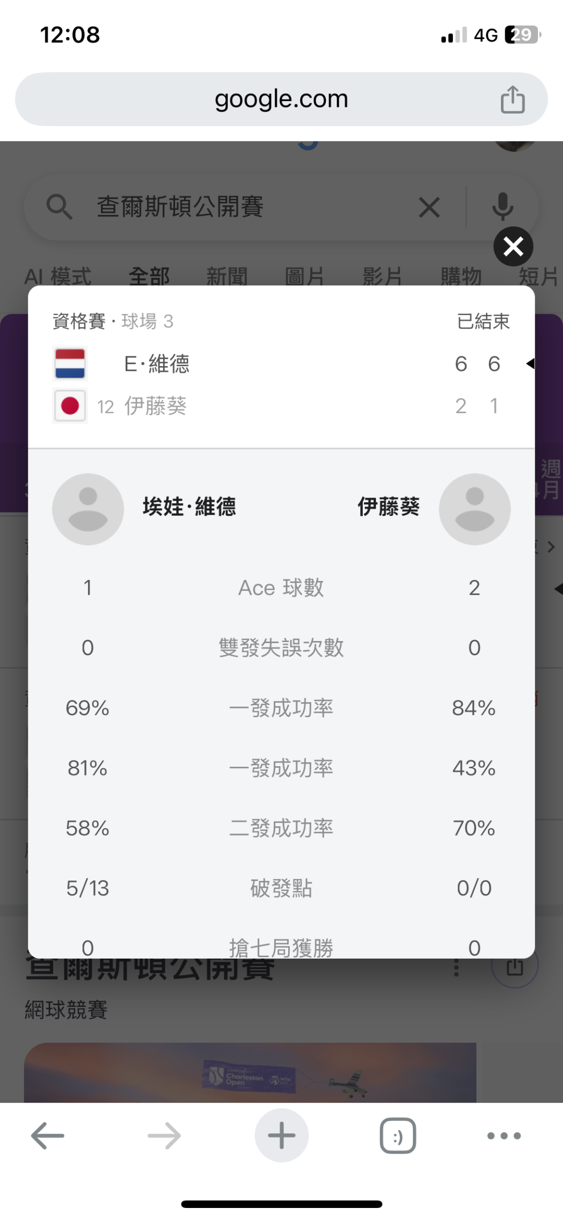Close the match stats popup
This screenshot has height=1220, width=563.
click(513, 247)
